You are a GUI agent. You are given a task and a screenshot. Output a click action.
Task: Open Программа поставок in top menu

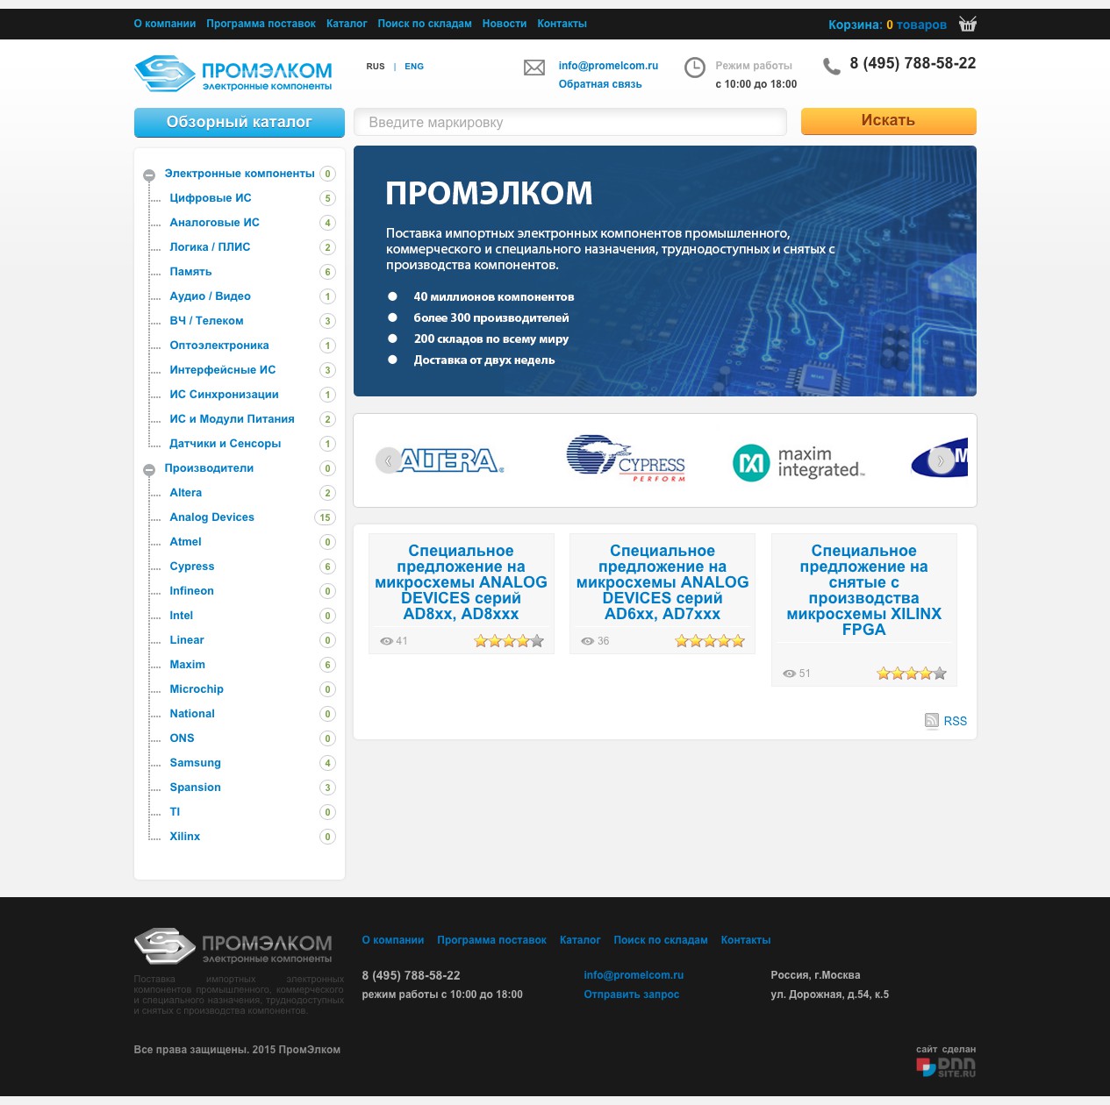[261, 24]
